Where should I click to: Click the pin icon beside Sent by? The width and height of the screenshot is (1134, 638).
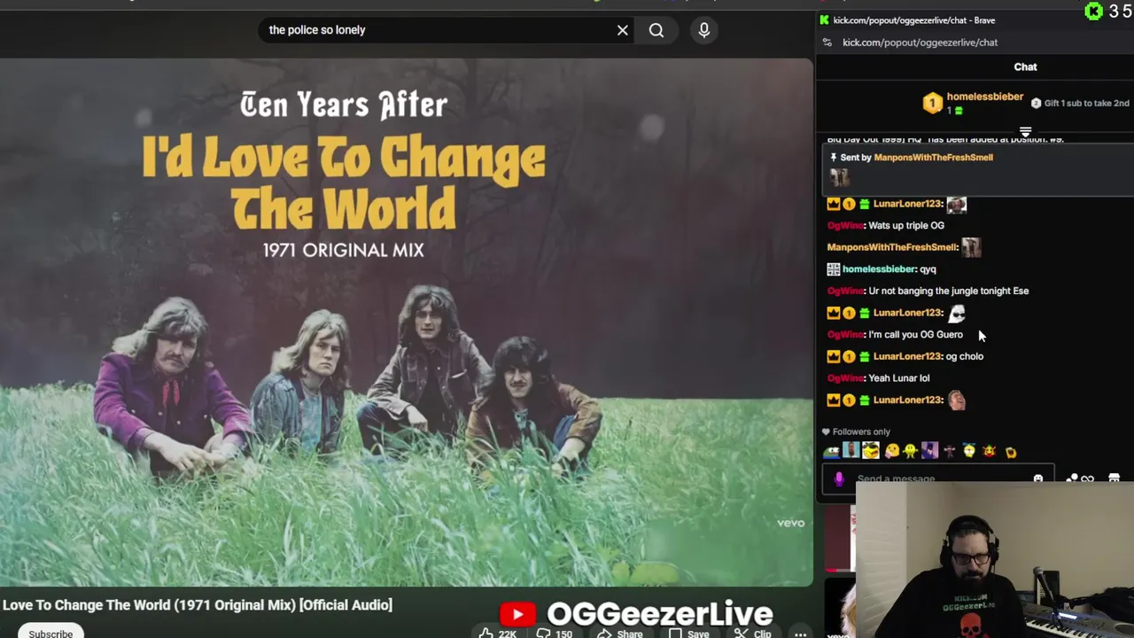(x=834, y=158)
